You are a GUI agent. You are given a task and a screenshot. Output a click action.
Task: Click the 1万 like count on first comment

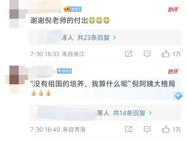[x=177, y=54]
